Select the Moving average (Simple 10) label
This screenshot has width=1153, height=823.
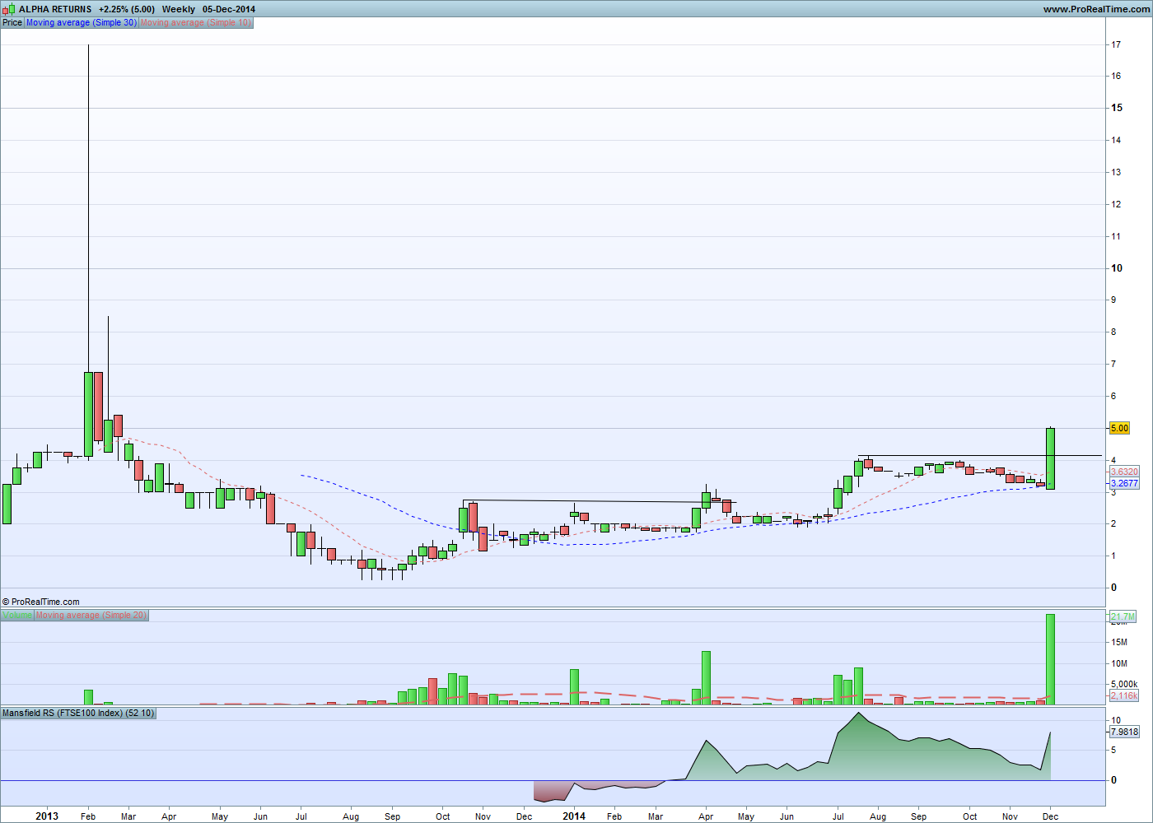(x=196, y=22)
